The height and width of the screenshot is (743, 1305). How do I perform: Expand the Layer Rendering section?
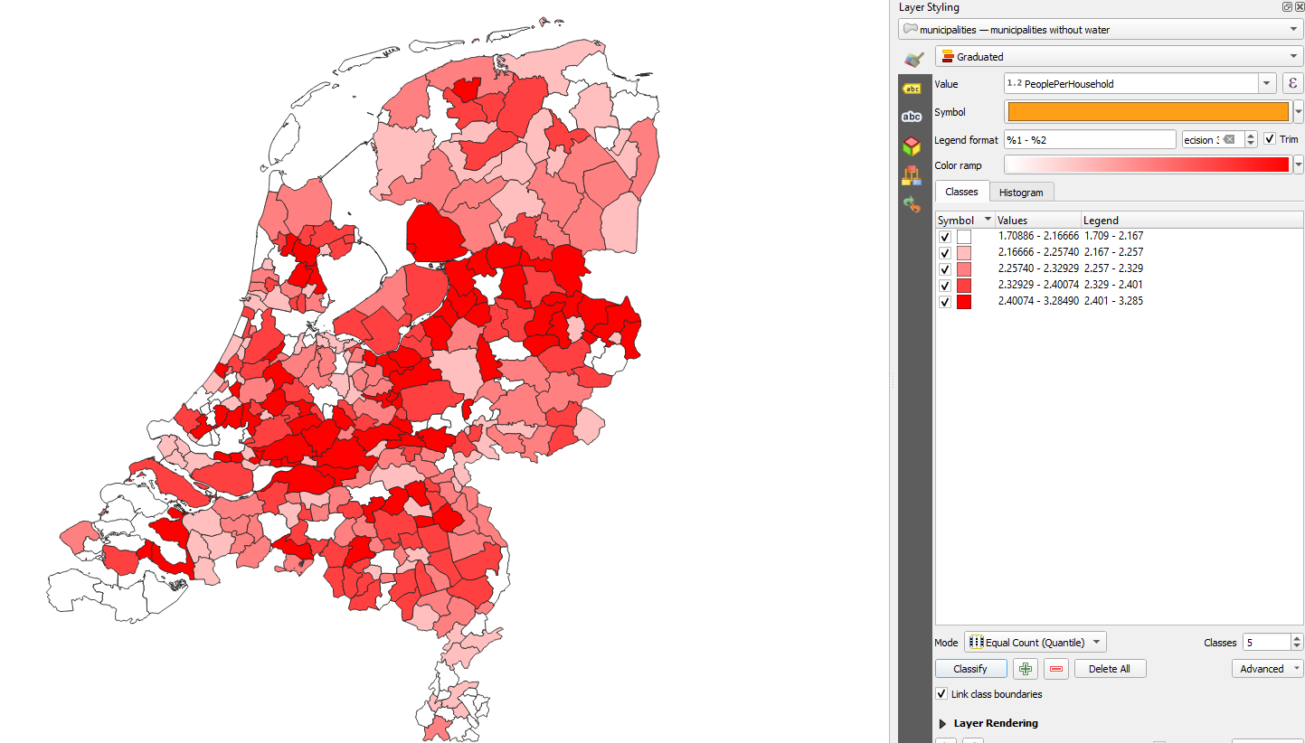(x=941, y=723)
